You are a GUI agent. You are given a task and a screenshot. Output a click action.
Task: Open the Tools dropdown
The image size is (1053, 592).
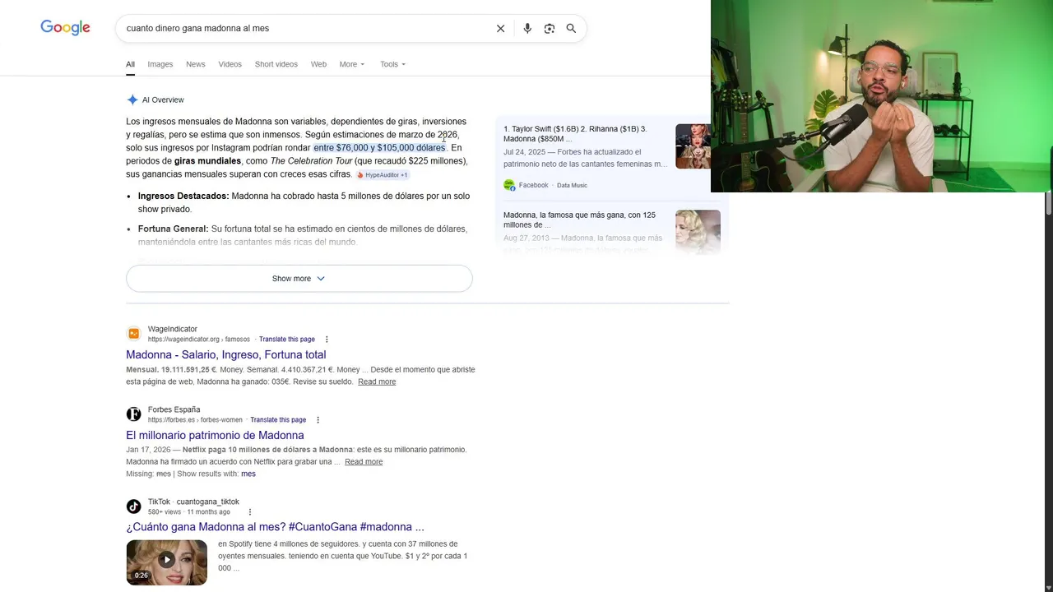(392, 64)
